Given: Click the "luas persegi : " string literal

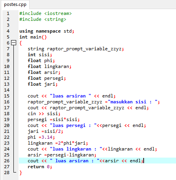Looking at the screenshot, I should coord(73,125).
